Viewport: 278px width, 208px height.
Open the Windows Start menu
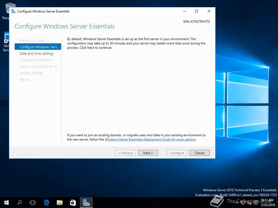[7, 203]
